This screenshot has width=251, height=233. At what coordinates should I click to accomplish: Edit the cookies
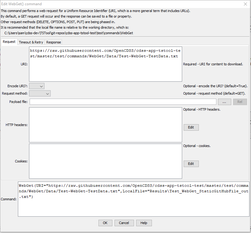[191, 164]
